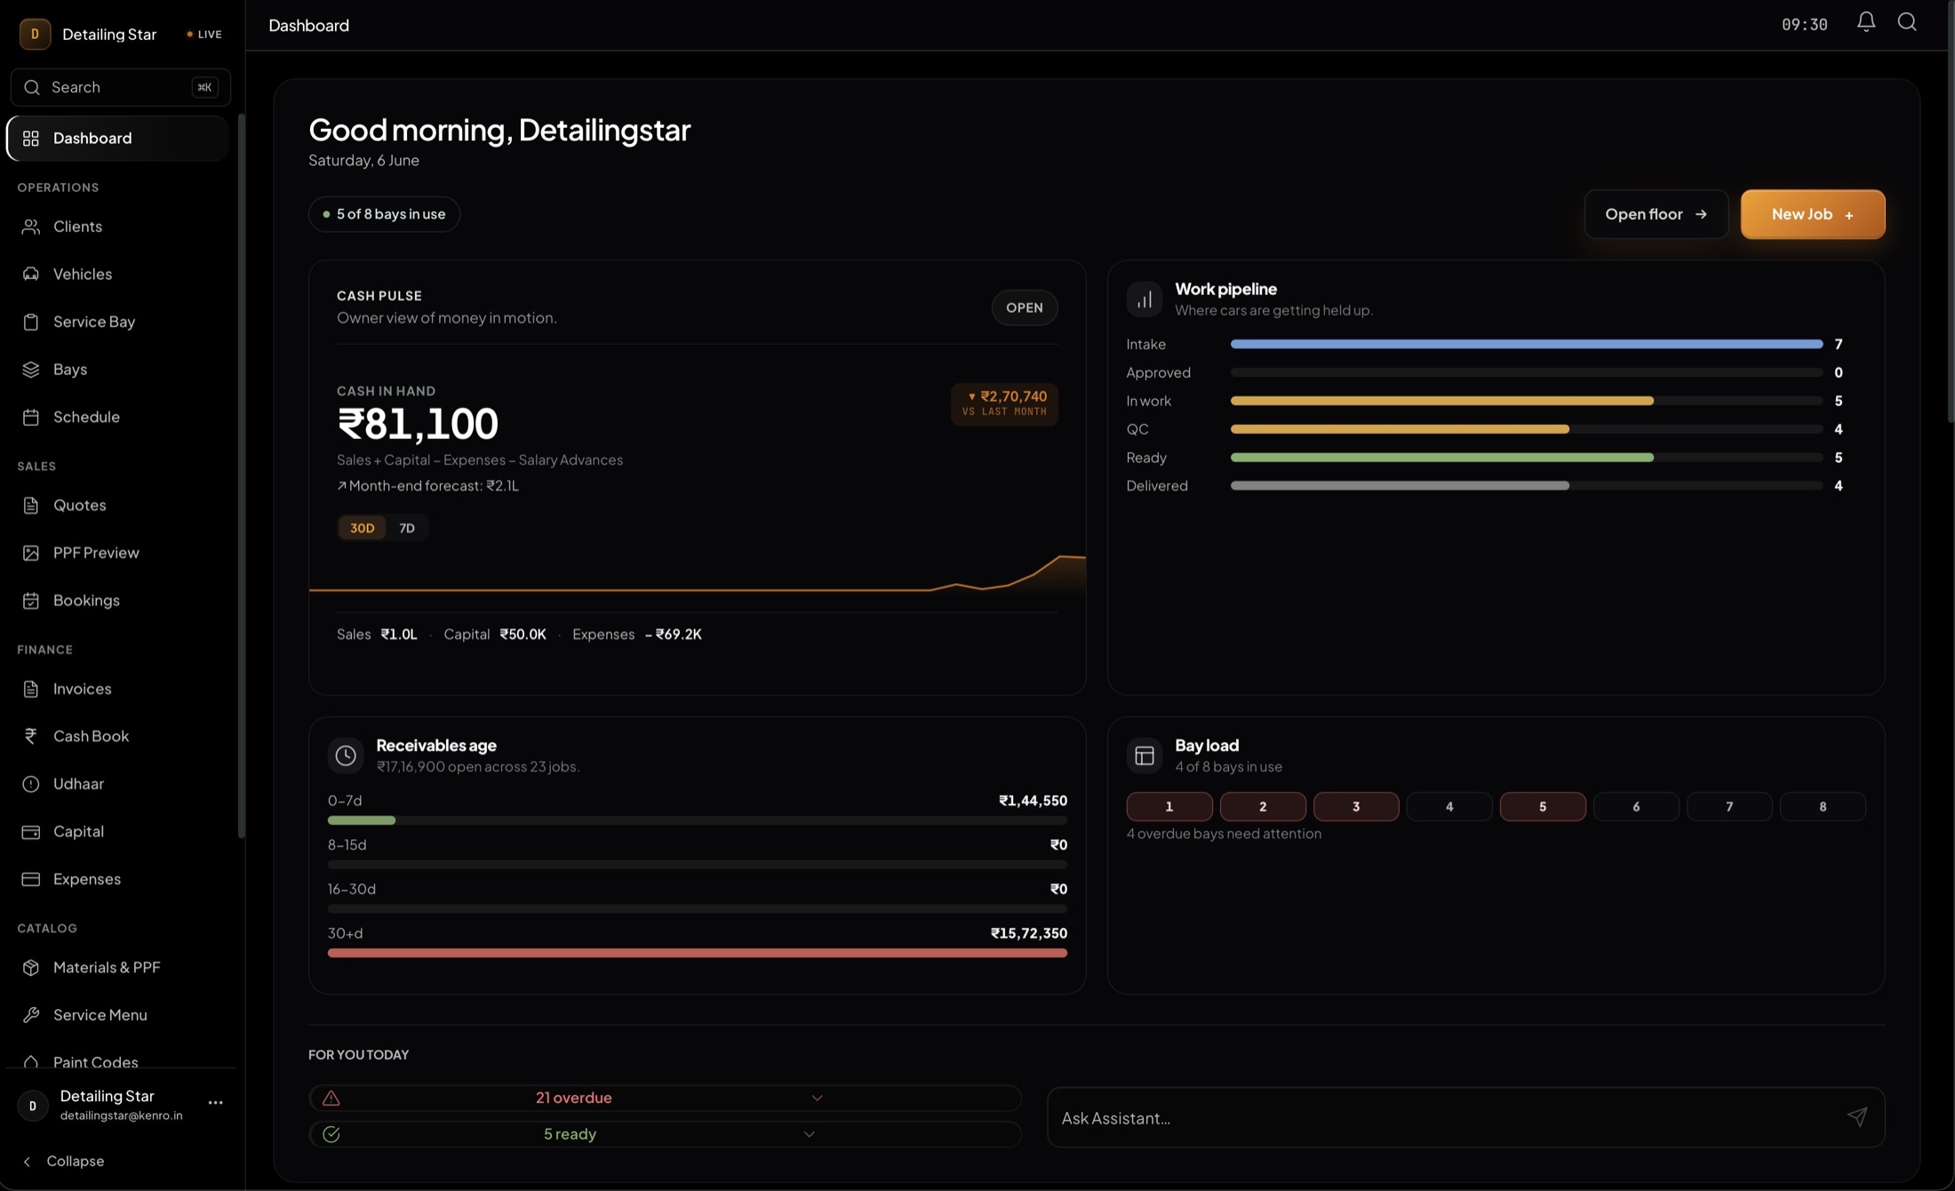Open Clients in the sidebar

(118, 227)
